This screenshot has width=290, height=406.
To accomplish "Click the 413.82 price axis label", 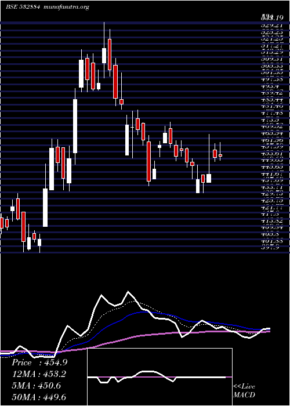I will pyautogui.click(x=271, y=221).
